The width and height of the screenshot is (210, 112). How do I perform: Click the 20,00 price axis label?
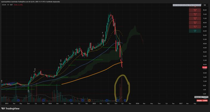point(205,73)
